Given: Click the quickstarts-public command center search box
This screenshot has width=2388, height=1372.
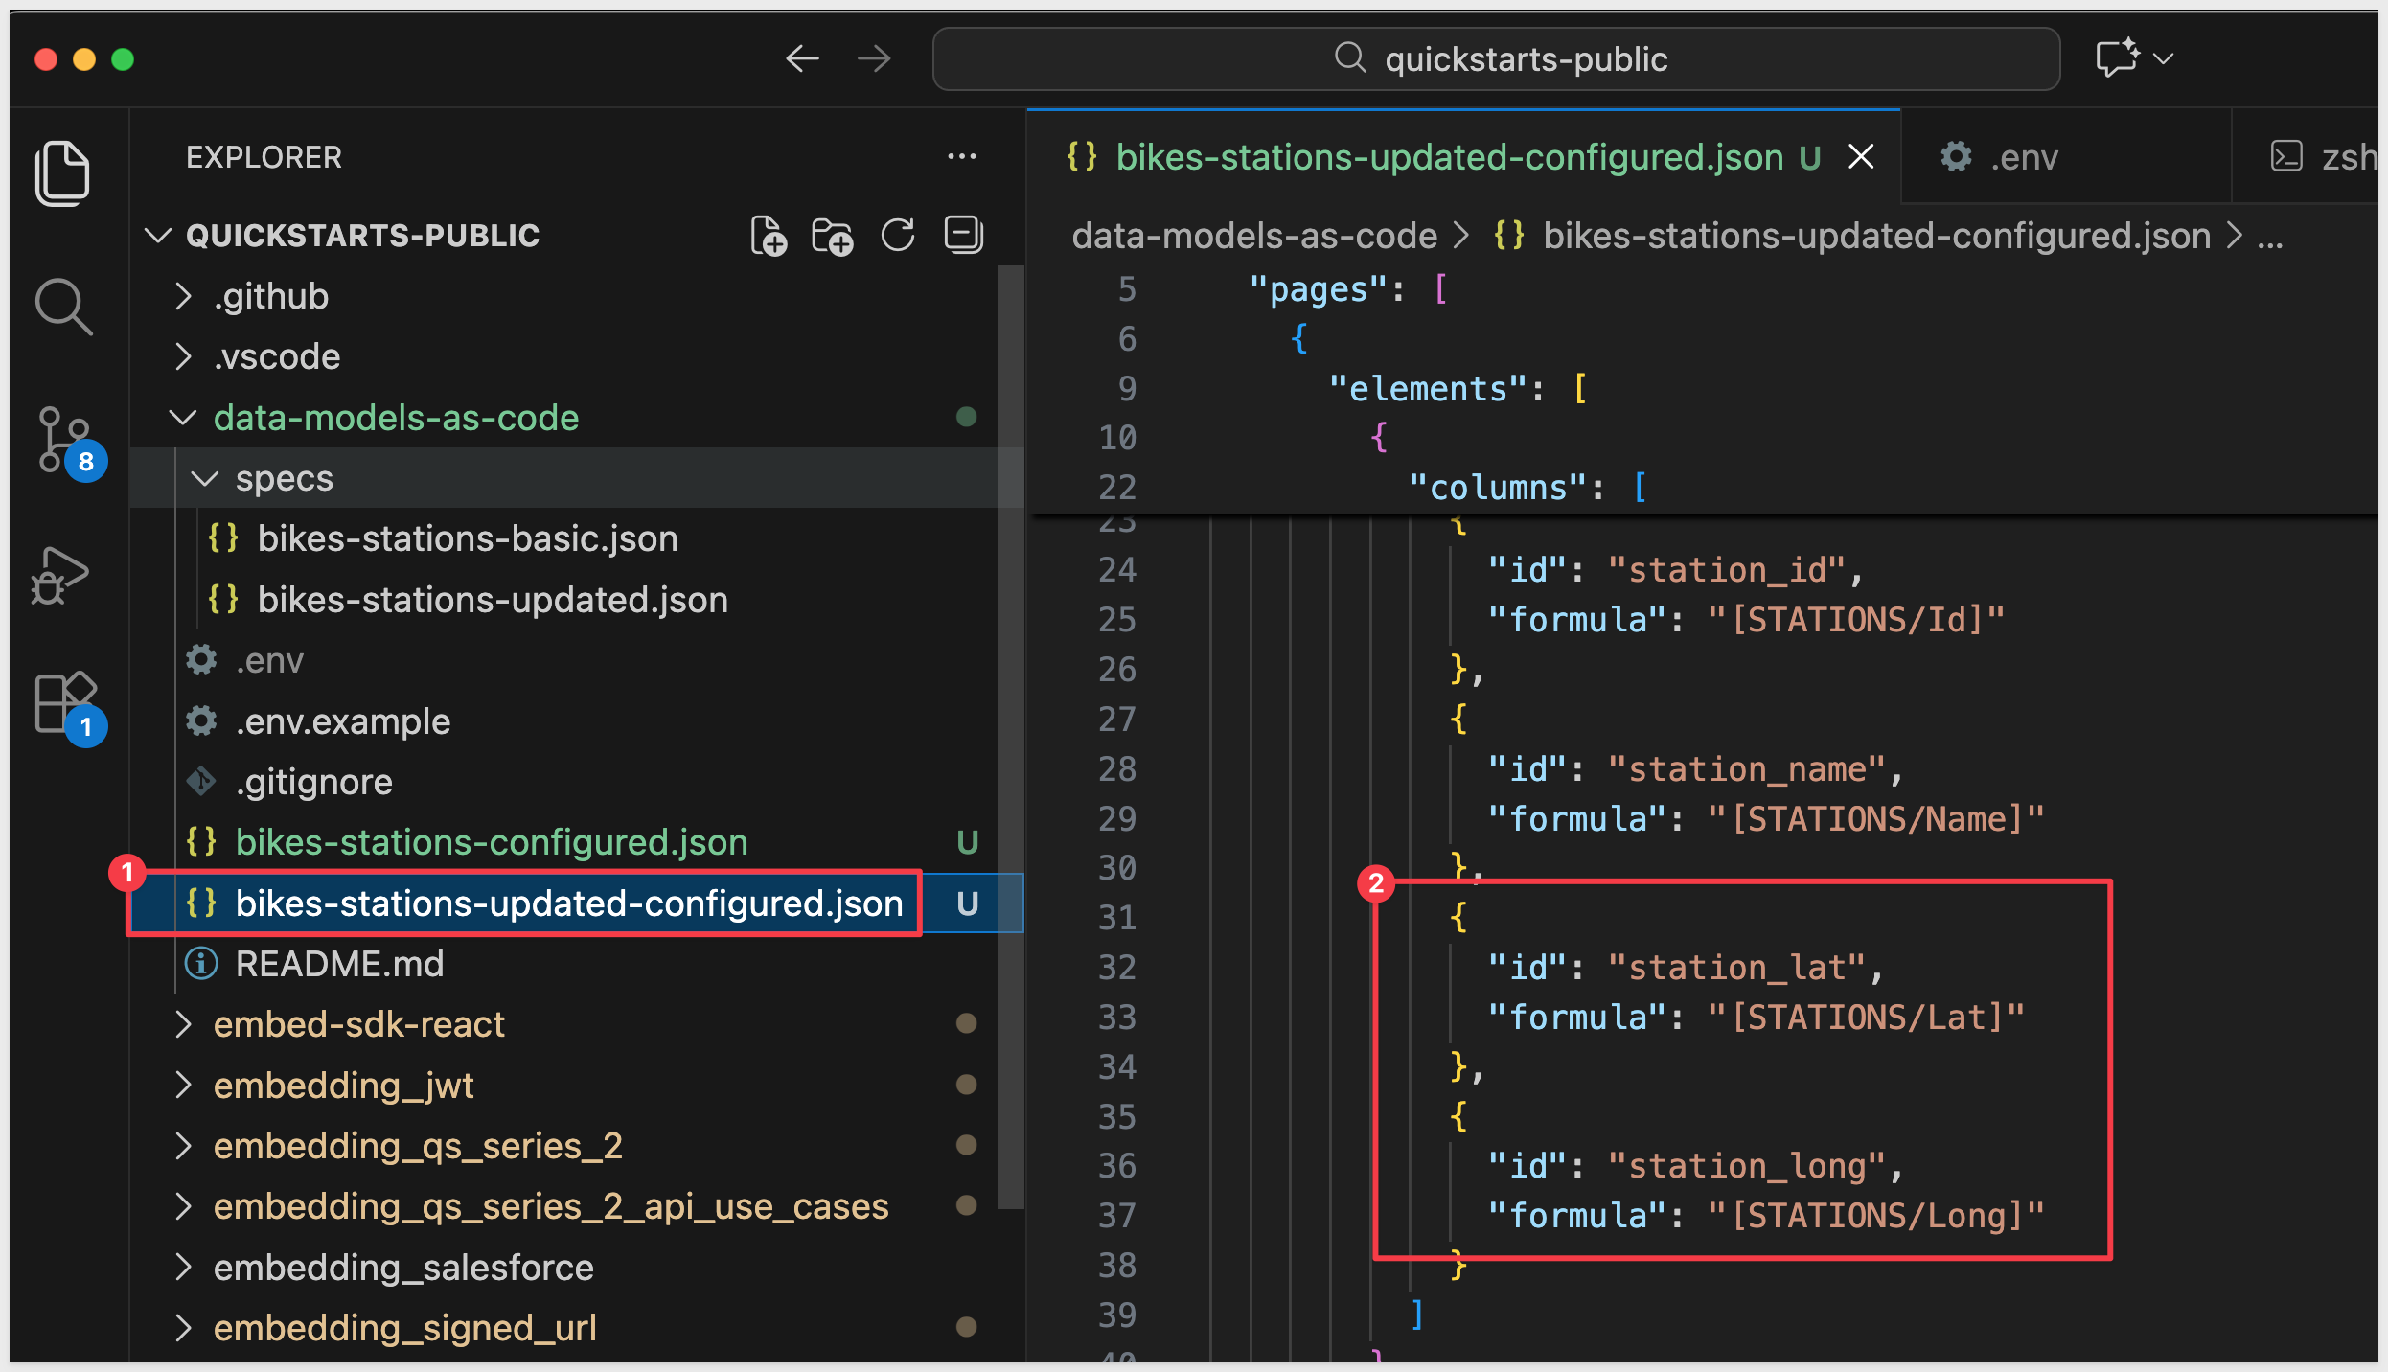Looking at the screenshot, I should pos(1495,59).
